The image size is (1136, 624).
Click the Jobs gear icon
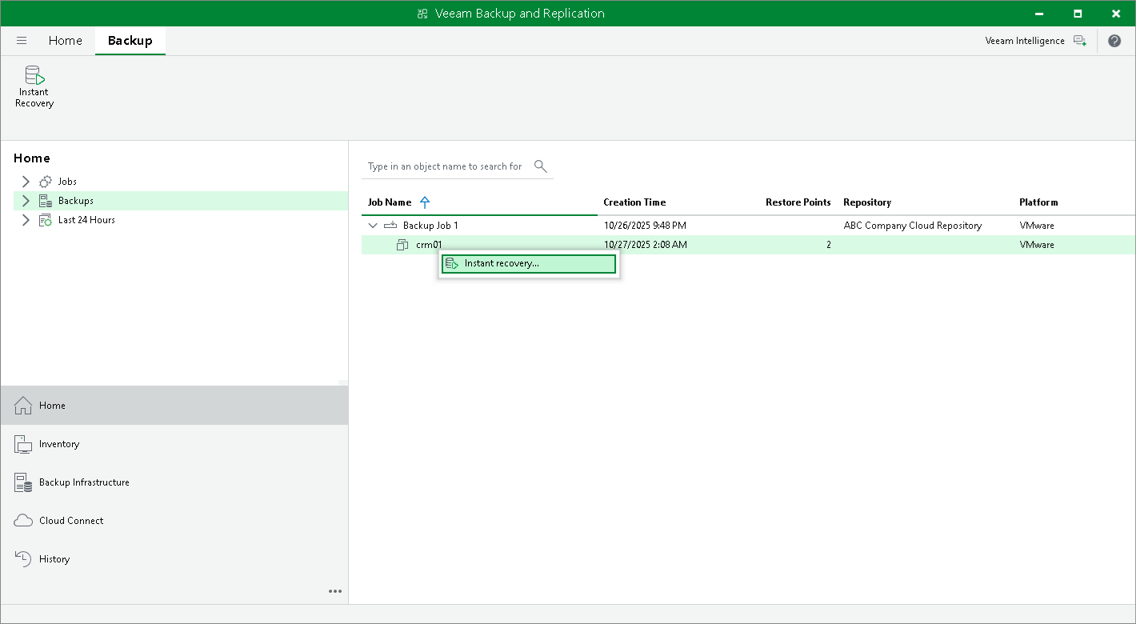pyautogui.click(x=46, y=182)
